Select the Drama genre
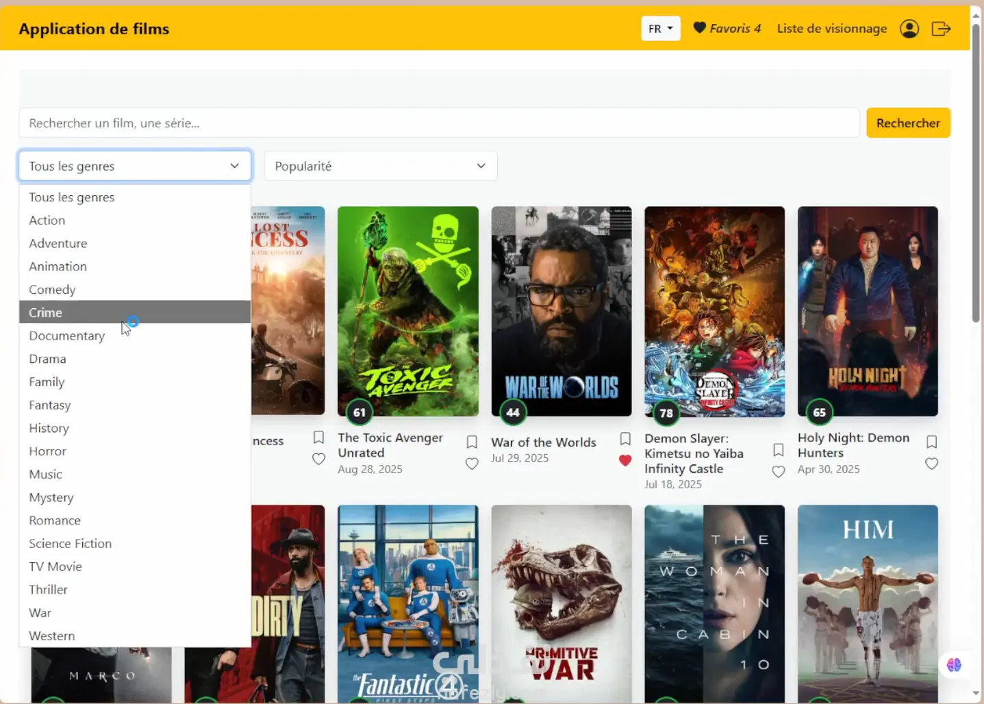The height and width of the screenshot is (704, 984). coord(135,359)
